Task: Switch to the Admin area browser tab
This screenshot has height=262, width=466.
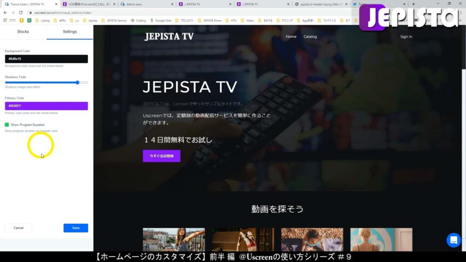Action: coord(147,4)
